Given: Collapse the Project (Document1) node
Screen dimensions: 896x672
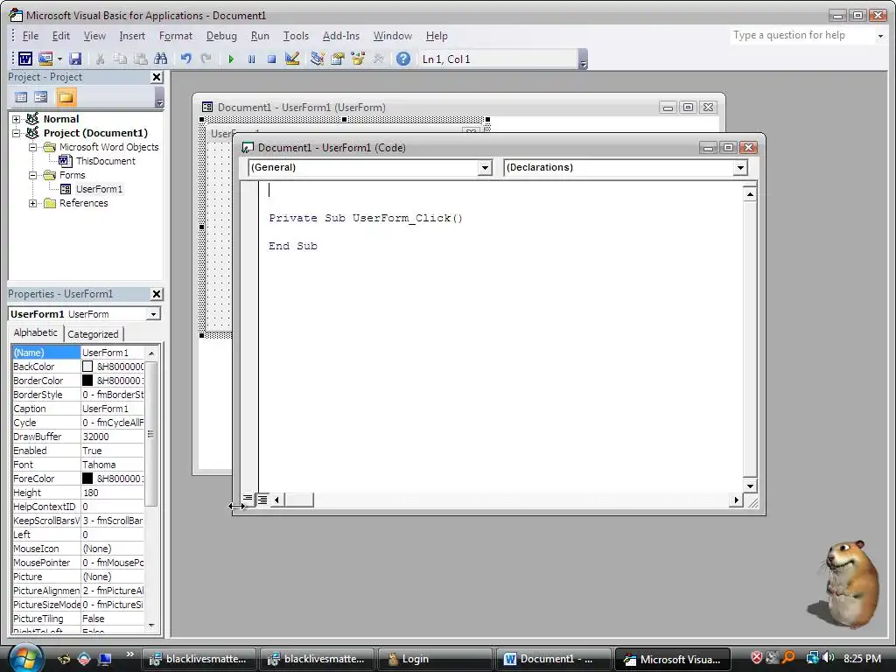Looking at the screenshot, I should [x=16, y=133].
